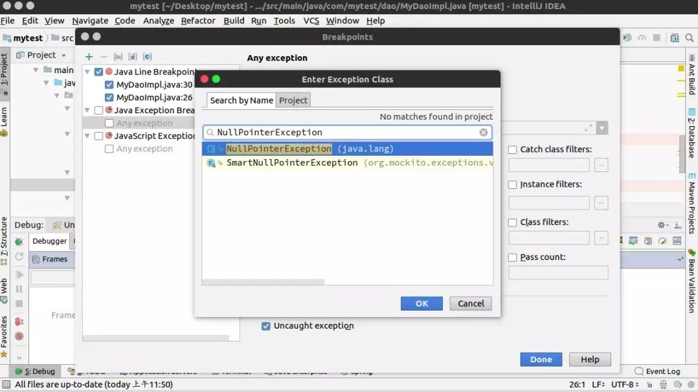Click the green bug Debug rerun icon
Image resolution: width=698 pixels, height=392 pixels.
point(19,242)
